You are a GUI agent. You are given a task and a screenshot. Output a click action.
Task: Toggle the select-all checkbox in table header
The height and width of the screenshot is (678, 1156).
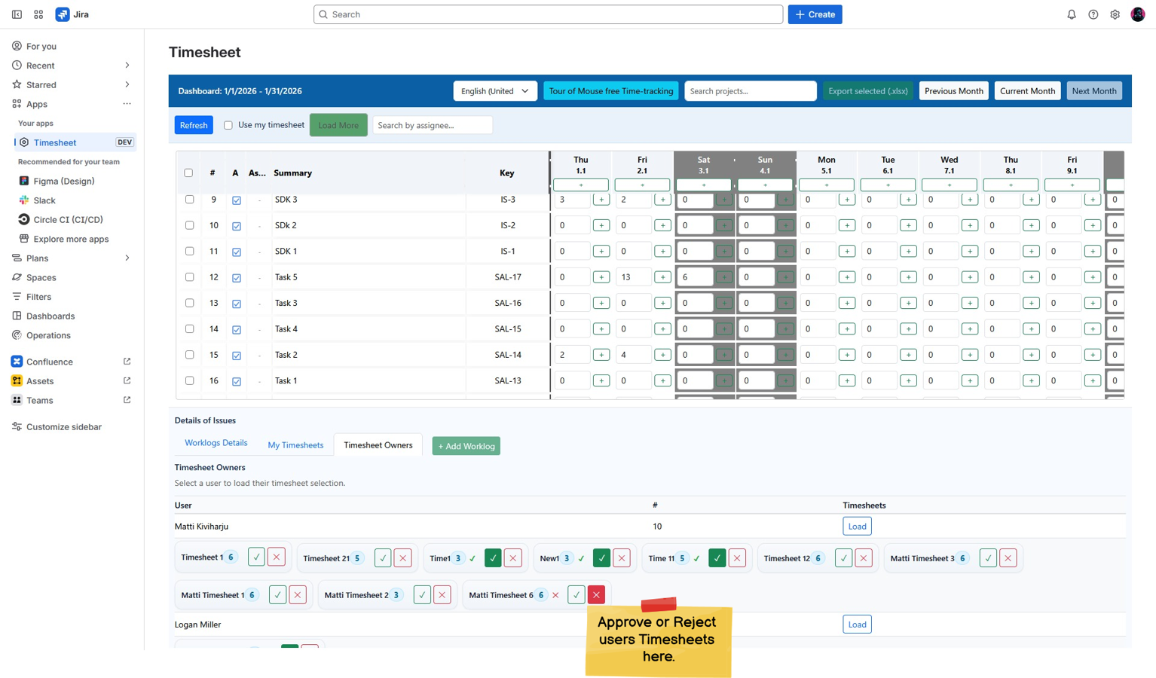click(188, 173)
